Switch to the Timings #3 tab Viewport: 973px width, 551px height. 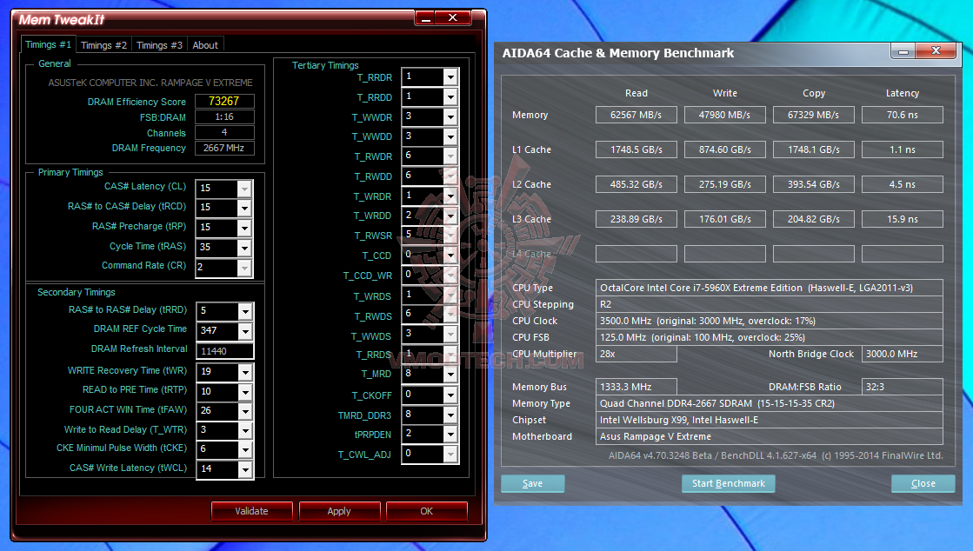[159, 45]
